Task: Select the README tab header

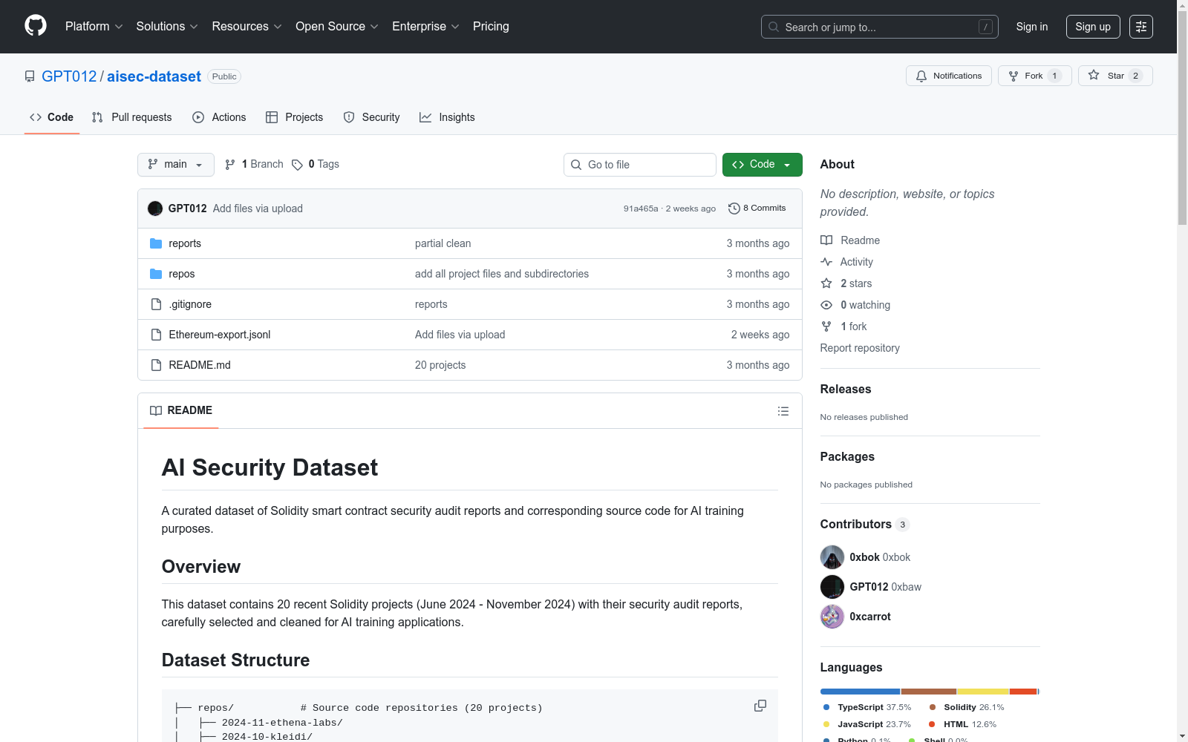Action: (181, 410)
